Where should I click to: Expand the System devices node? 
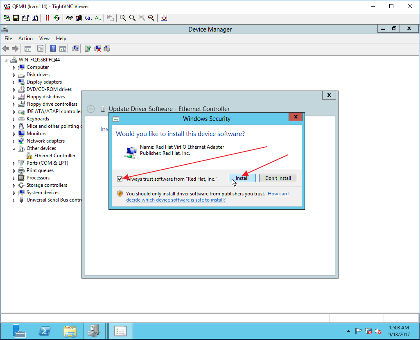[14, 193]
